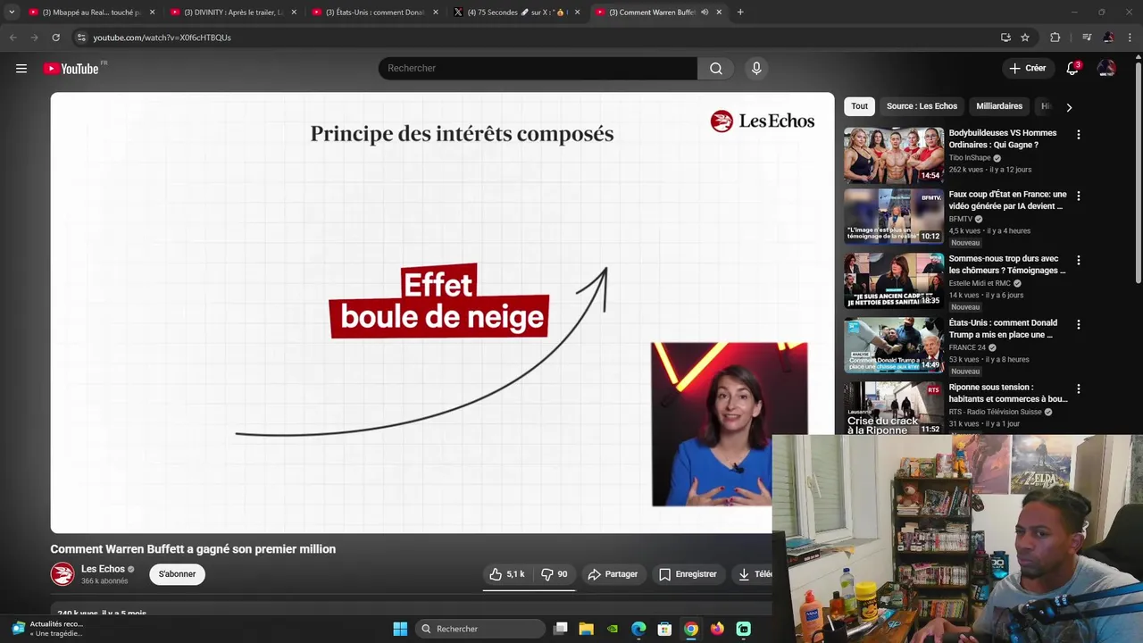
Task: Switch to the États-Unis browser tab
Action: pos(373,13)
